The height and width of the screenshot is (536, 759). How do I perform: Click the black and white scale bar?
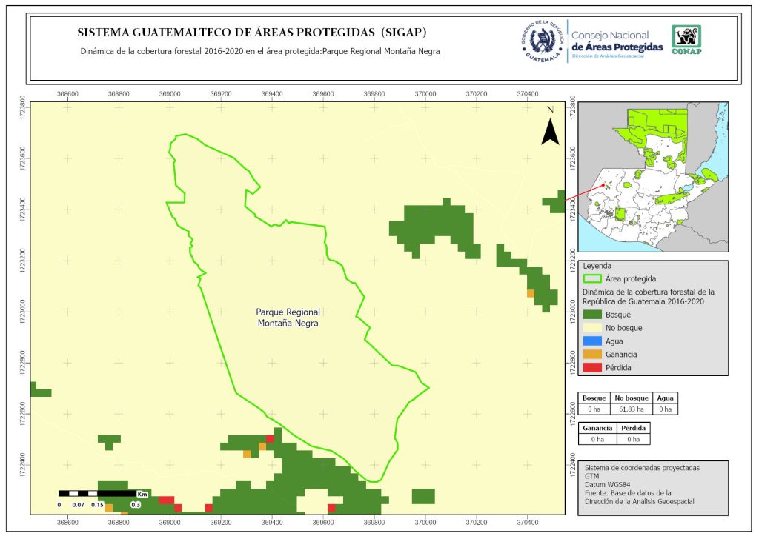[97, 493]
